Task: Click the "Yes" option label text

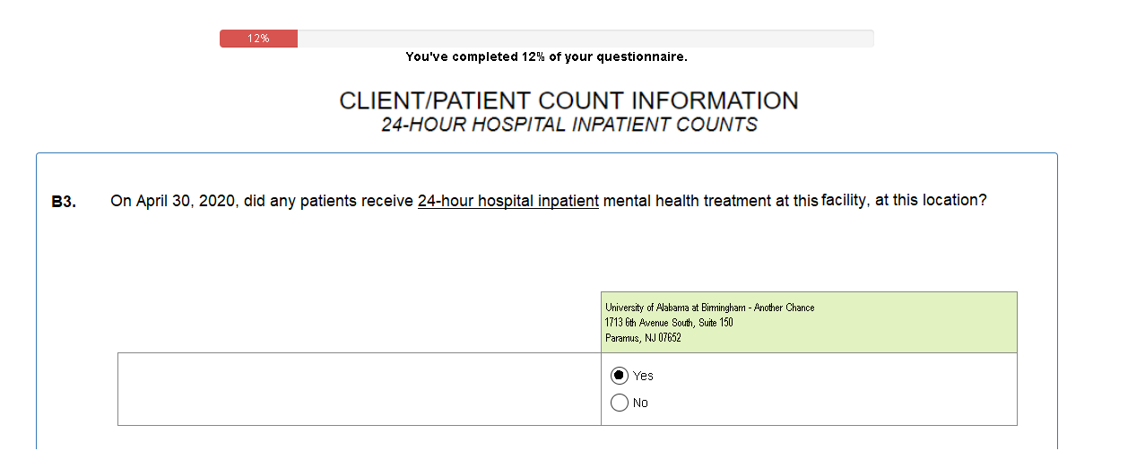Action: [643, 376]
